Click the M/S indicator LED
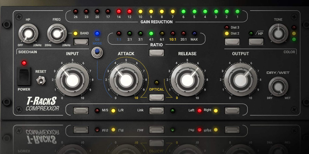This screenshot has width=309, height=154. (97, 110)
